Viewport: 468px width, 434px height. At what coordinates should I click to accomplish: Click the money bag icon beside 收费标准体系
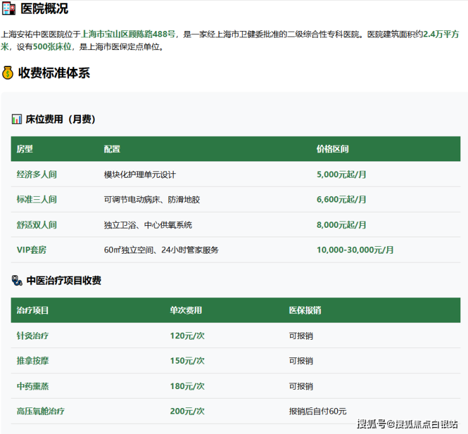coord(8,73)
